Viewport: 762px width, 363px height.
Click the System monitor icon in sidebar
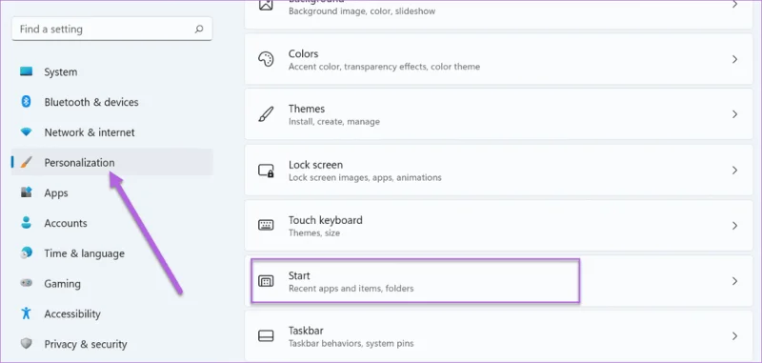click(27, 71)
